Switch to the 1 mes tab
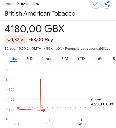116x128 pixels. [47, 59]
